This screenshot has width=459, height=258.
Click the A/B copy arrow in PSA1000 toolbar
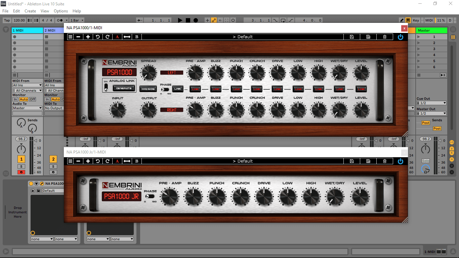point(127,37)
